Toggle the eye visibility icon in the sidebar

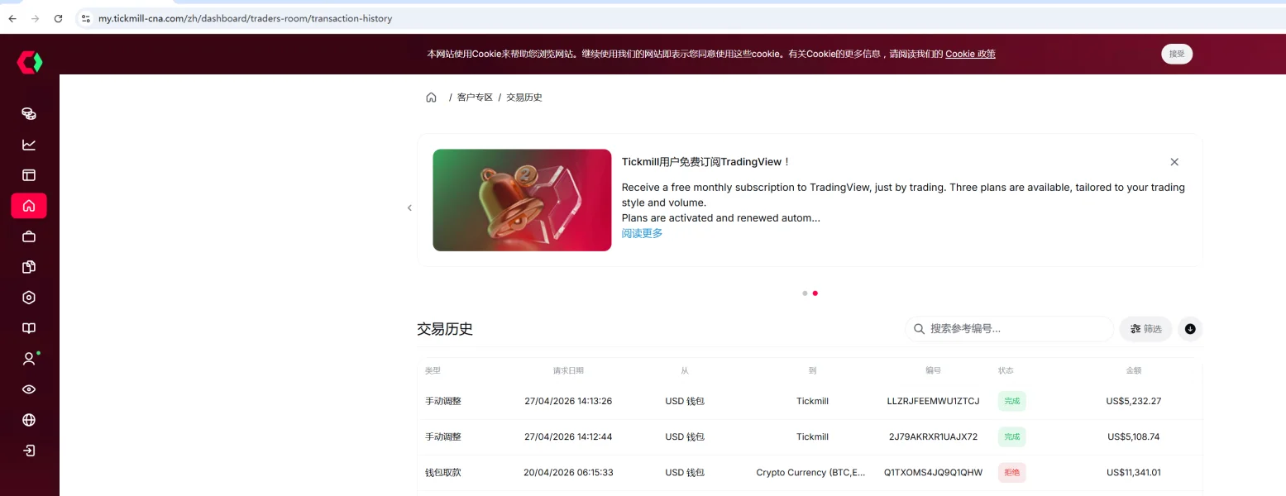[29, 389]
